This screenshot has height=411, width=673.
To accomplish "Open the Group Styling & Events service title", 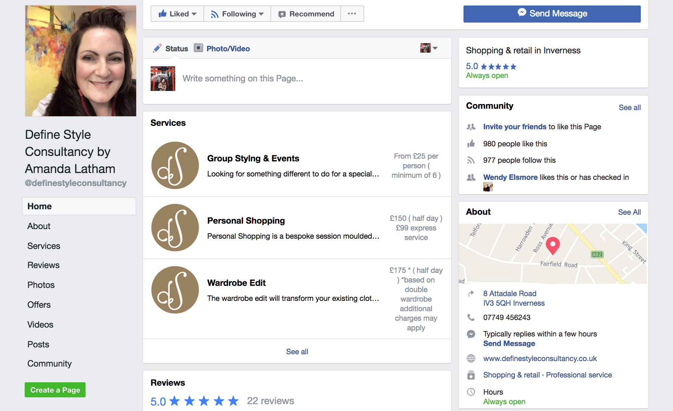I will click(x=253, y=158).
